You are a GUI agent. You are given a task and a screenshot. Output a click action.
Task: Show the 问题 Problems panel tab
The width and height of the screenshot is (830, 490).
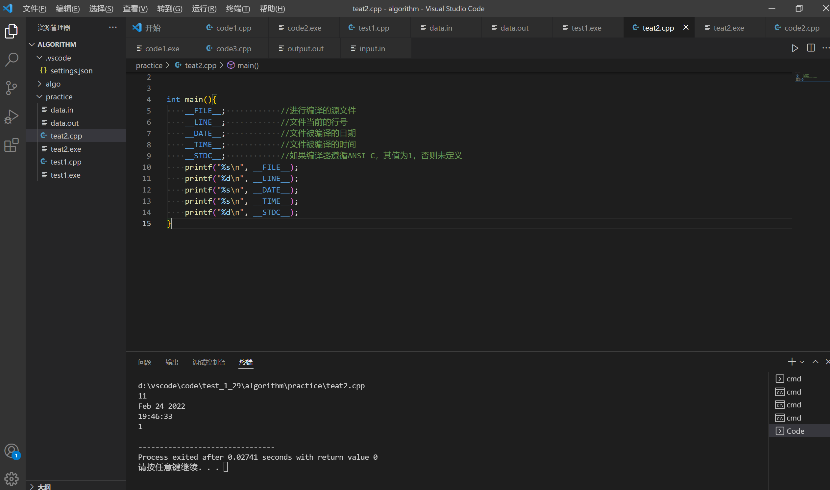click(145, 362)
